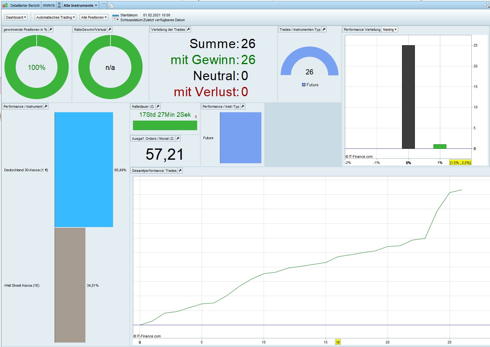The width and height of the screenshot is (490, 347).
Task: Click the Performance / Instr-Typ header label
Action: tap(221, 106)
